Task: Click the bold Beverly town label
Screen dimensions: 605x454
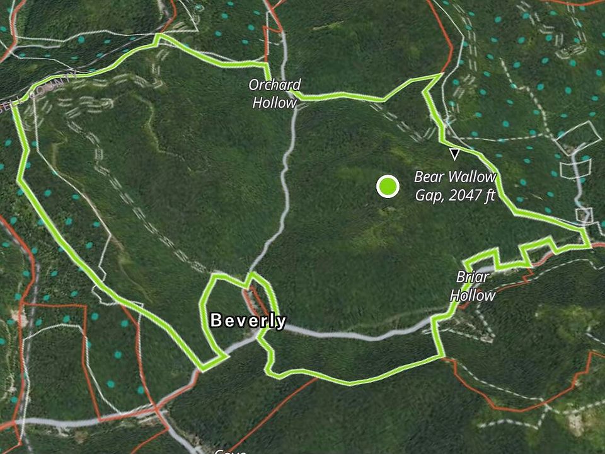Action: (248, 321)
